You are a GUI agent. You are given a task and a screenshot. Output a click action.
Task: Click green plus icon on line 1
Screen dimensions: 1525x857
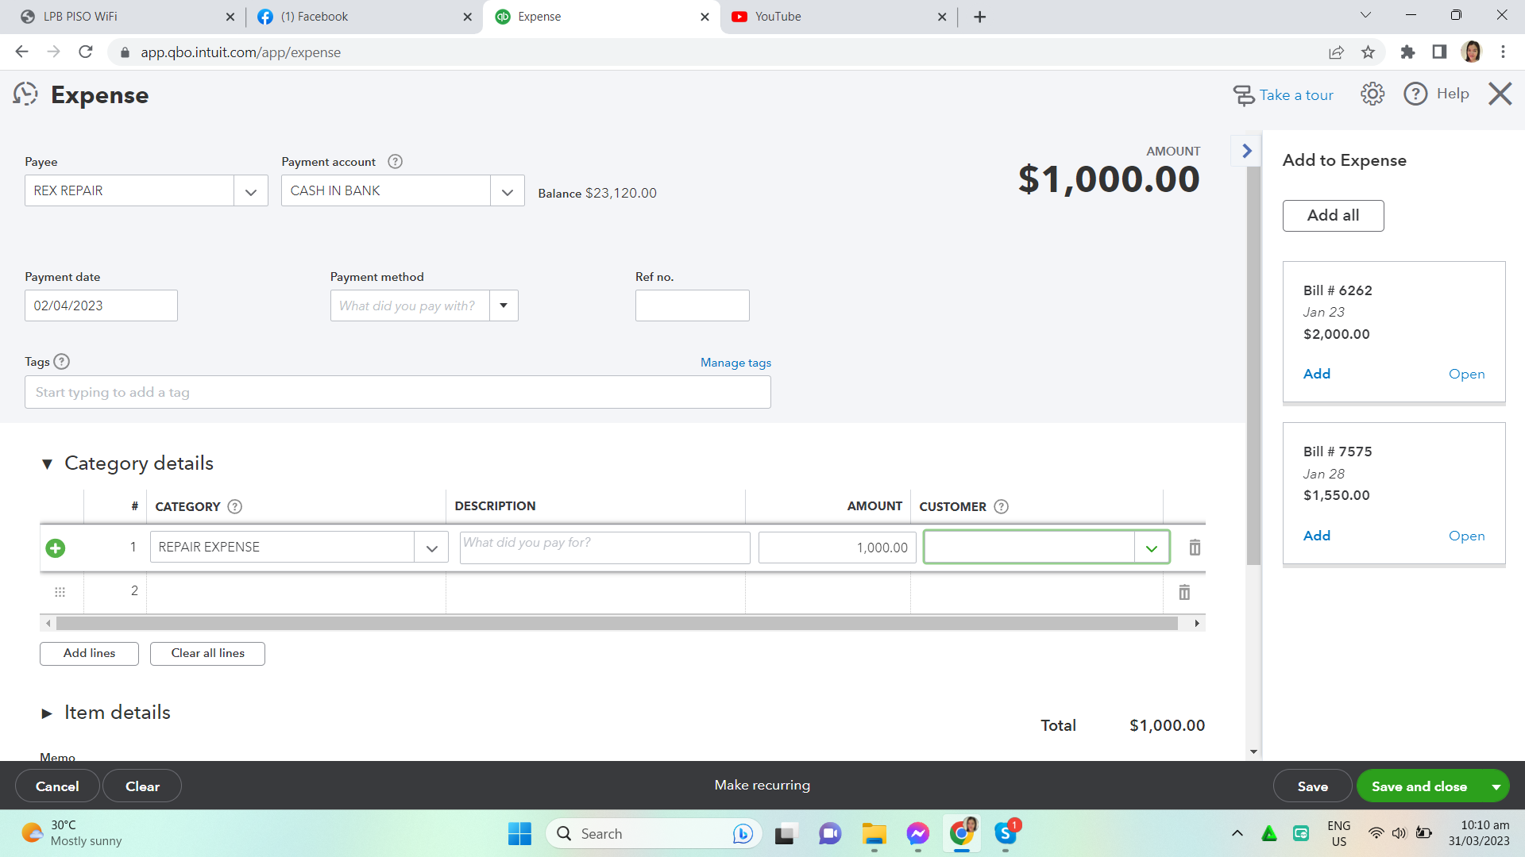pyautogui.click(x=56, y=548)
